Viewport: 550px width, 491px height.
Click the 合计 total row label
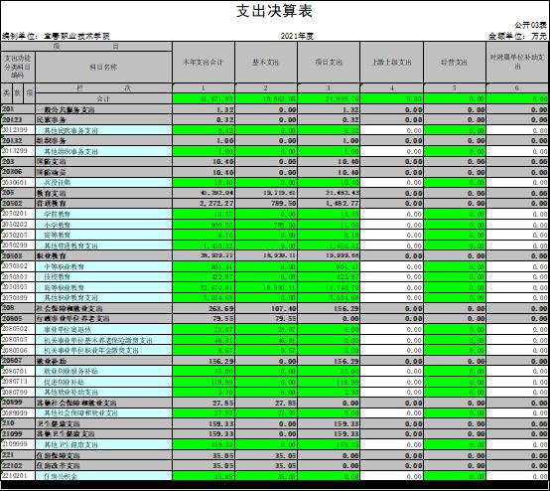(103, 98)
